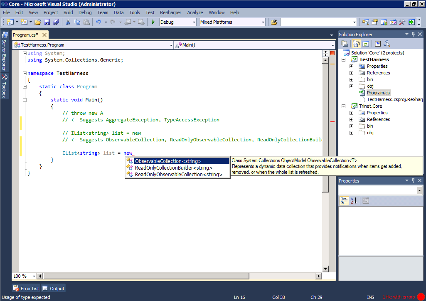The image size is (426, 301).
Task: Click the View Code icon in Solution Explorer
Action: [378, 44]
